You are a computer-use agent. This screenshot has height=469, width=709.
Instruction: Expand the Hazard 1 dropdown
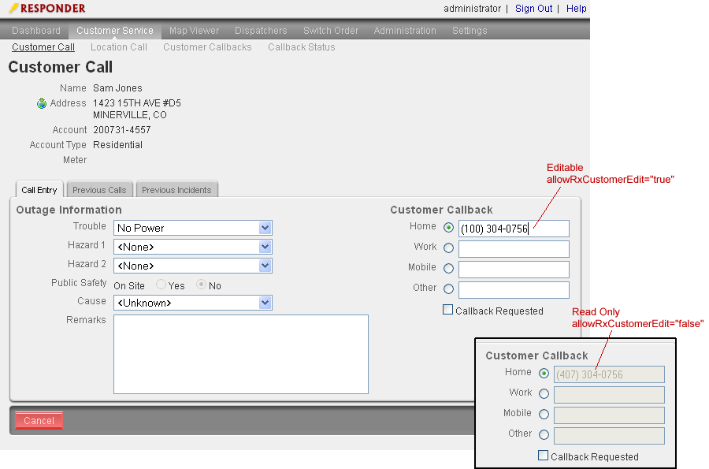pyautogui.click(x=265, y=247)
